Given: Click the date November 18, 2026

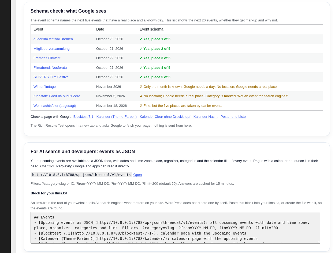Looking at the screenshot, I should [111, 106].
